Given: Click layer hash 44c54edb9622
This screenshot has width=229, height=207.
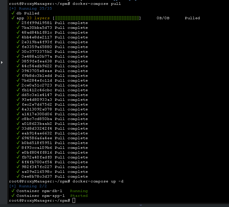Looking at the screenshot, I should [x=37, y=66].
